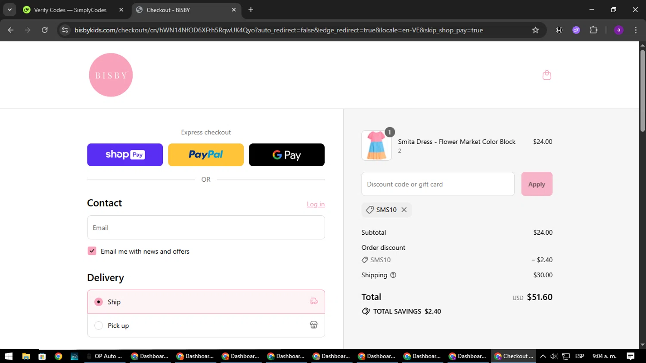Viewport: 646px width, 363px height.
Task: Open the W circular extension icon
Action: point(559,30)
